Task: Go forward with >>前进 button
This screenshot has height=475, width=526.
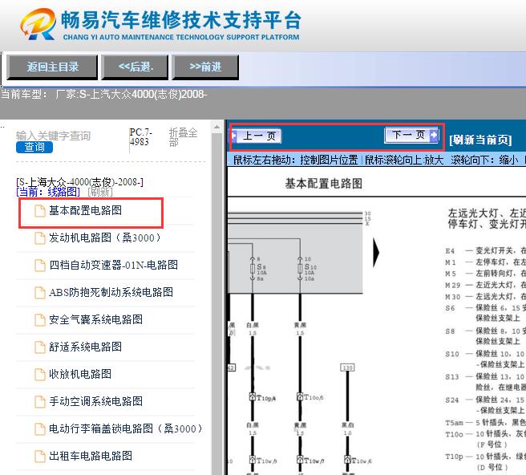Action: [205, 67]
